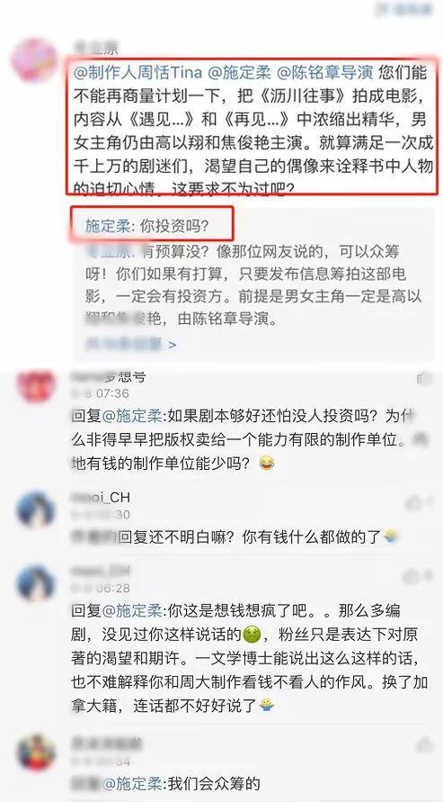This screenshot has height=802, width=443.
Task: Like the 06:28 comment
Action: tap(420, 576)
